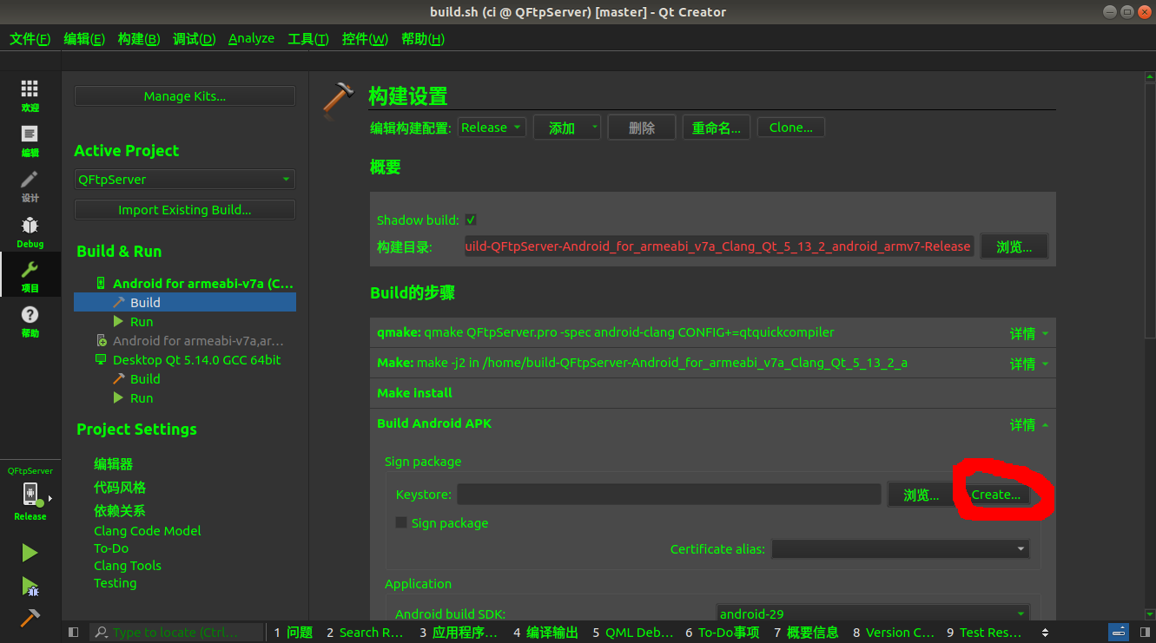Toggle the left sidebar icon

pyautogui.click(x=73, y=633)
